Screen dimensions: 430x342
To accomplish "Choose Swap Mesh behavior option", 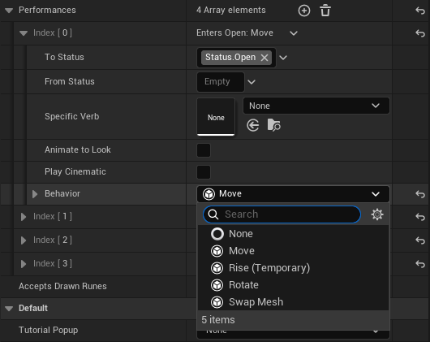I will pyautogui.click(x=293, y=302).
